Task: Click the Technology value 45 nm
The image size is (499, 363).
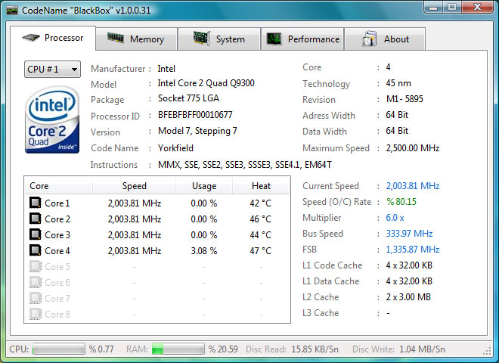Action: (398, 83)
